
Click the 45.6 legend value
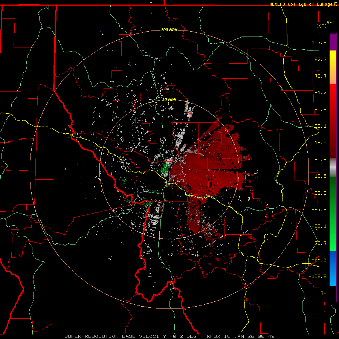[x=321, y=109]
